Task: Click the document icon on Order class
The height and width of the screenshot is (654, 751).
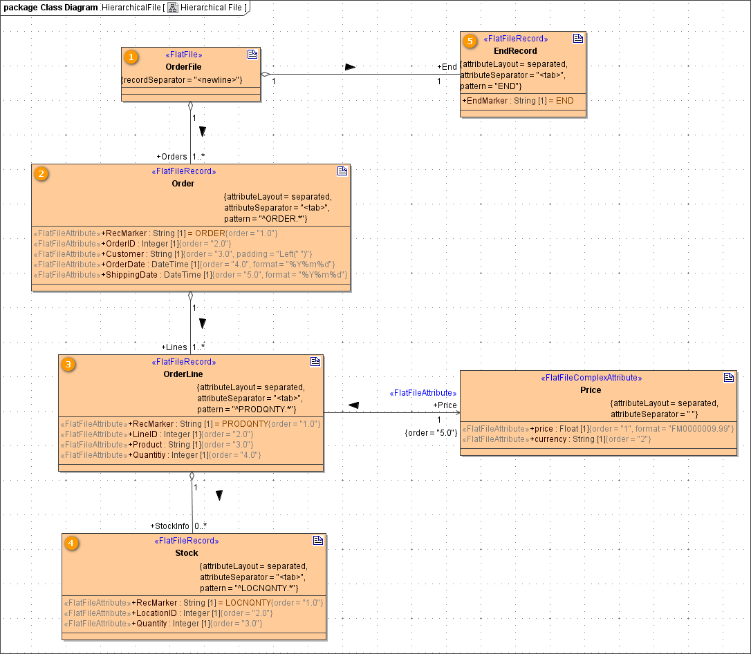Action: [342, 171]
